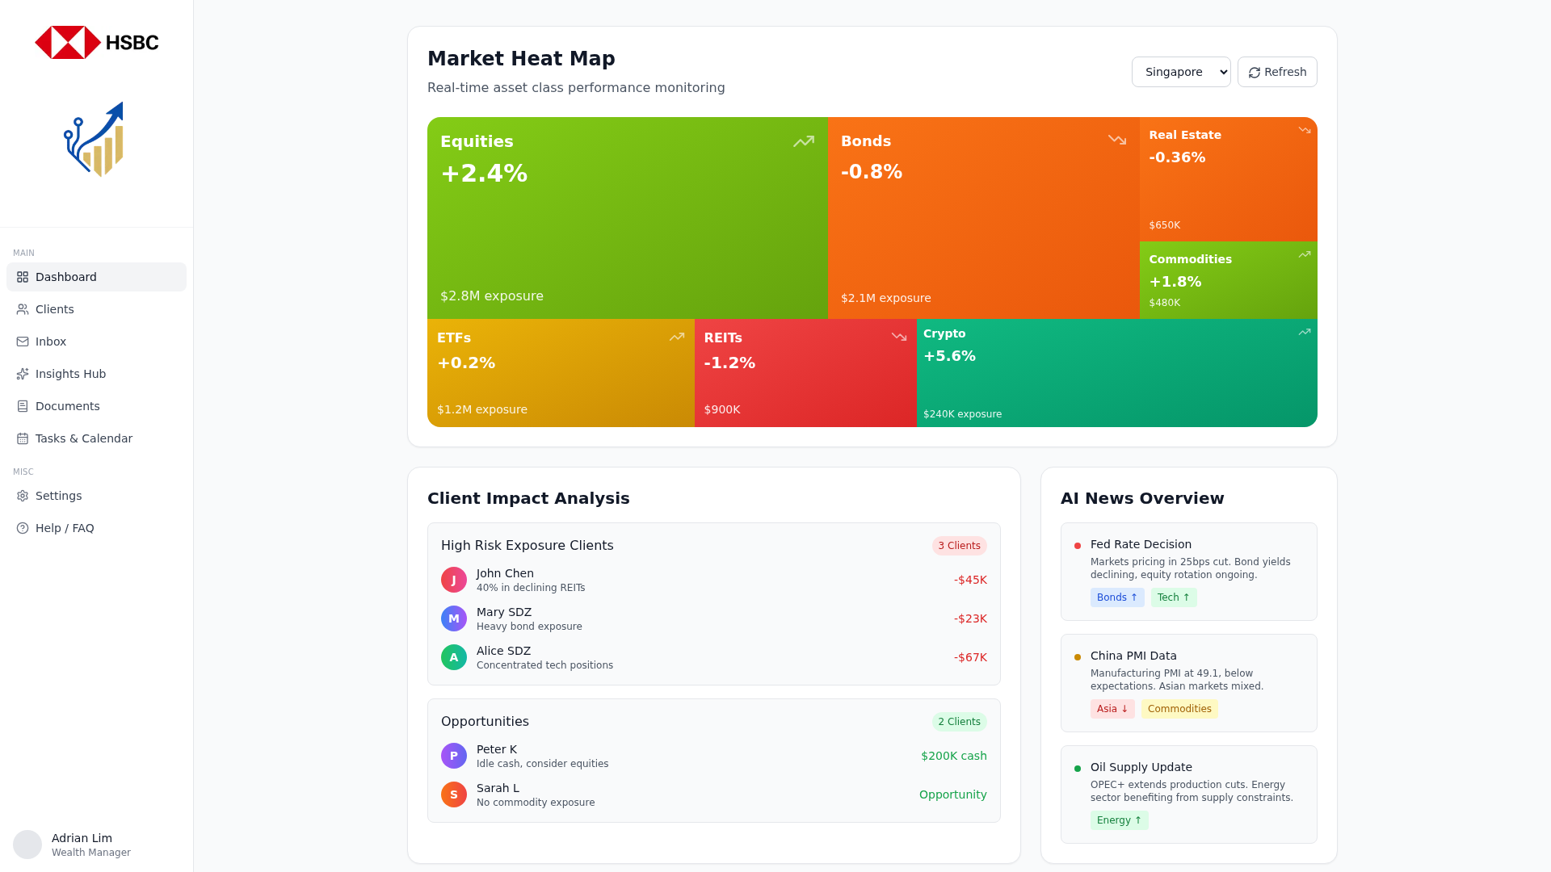Image resolution: width=1551 pixels, height=872 pixels.
Task: Open the Oil Supply Update headline
Action: 1141,767
